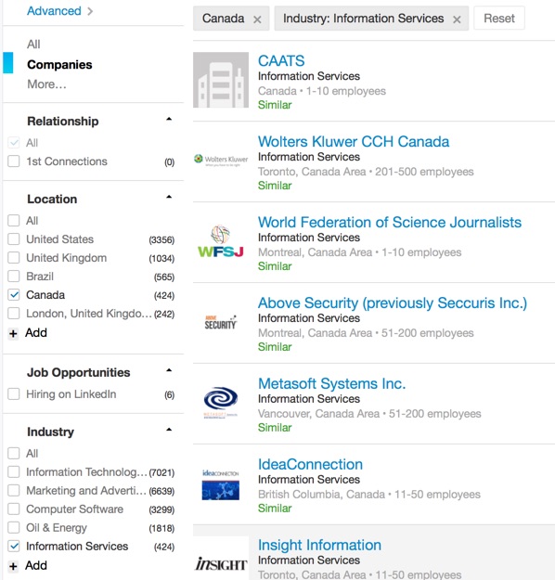Open the IdeaConnection company page

point(310,464)
